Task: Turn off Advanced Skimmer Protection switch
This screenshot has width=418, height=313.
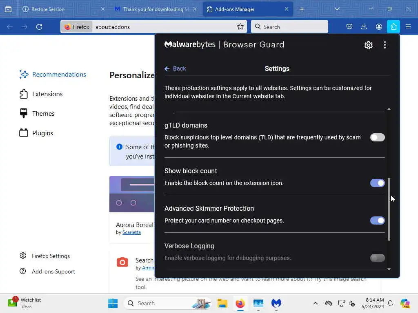Action: (377, 220)
